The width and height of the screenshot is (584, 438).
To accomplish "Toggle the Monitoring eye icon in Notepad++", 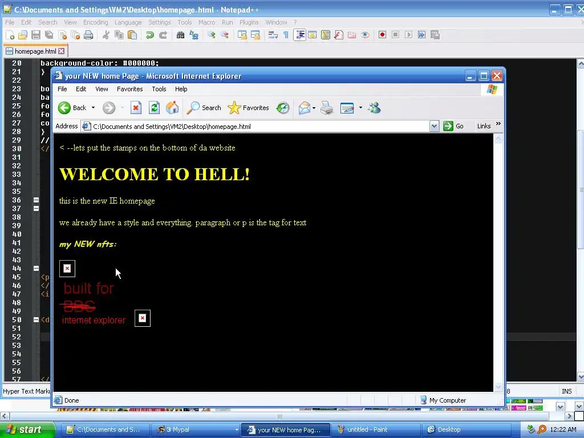I will click(x=365, y=35).
